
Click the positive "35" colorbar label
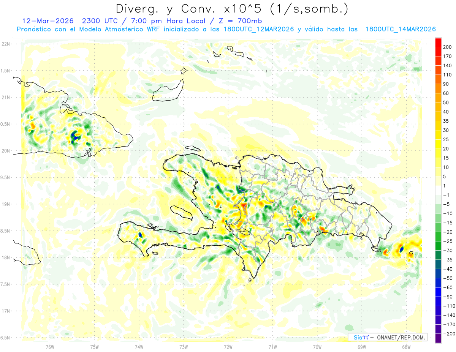(446, 121)
